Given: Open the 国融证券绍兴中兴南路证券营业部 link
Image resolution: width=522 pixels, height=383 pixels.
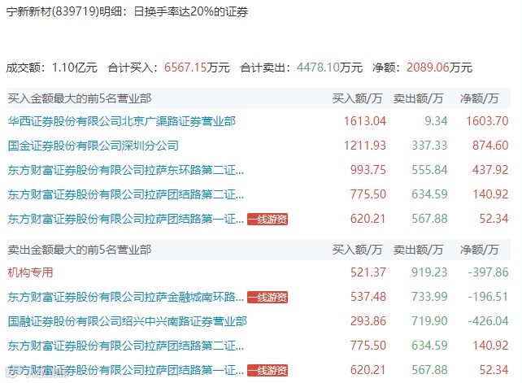Looking at the screenshot, I should [127, 321].
